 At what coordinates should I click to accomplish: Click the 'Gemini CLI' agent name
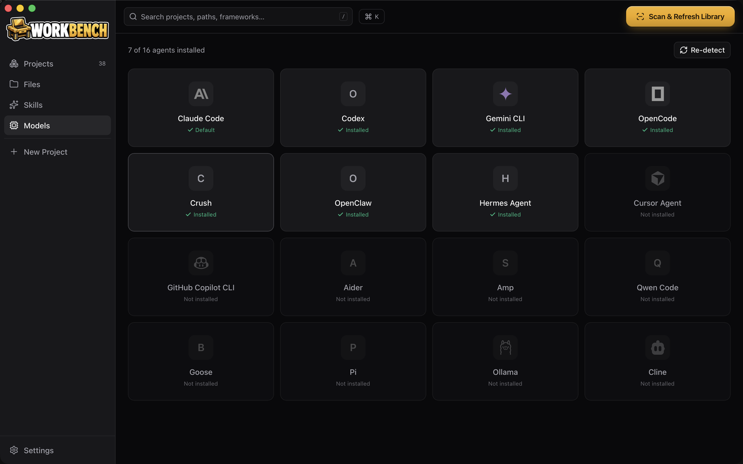[505, 119]
